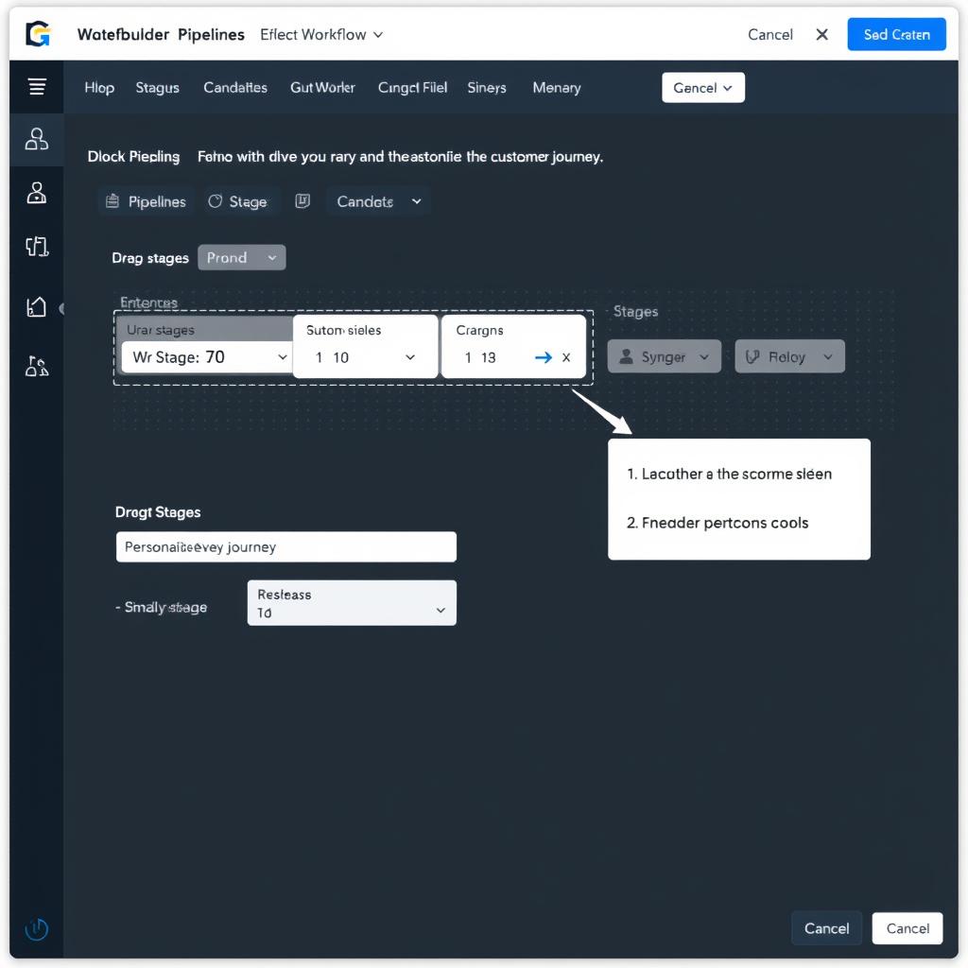Click the power icon at the bottom sidebar
The height and width of the screenshot is (968, 968).
tap(36, 929)
